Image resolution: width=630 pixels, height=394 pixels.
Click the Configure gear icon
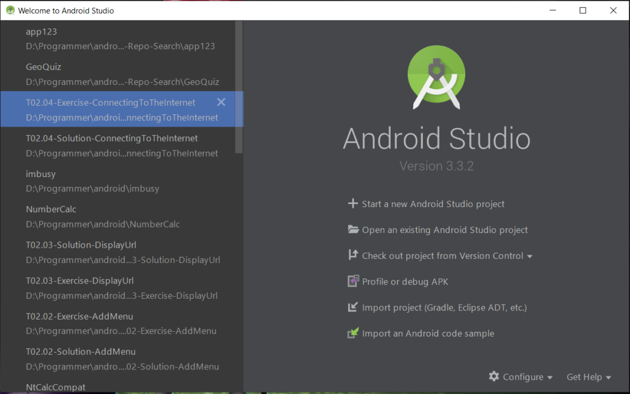[494, 376]
